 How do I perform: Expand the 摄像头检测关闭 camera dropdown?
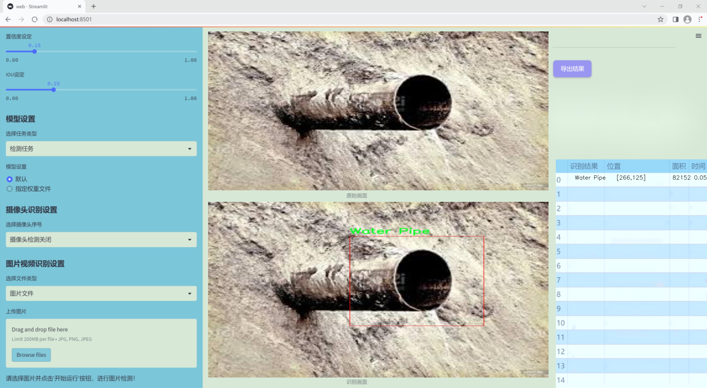(x=101, y=239)
